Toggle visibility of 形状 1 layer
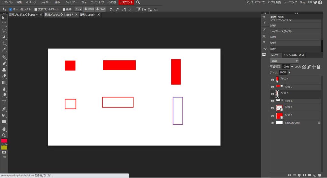The image size is (327, 178). 272,116
